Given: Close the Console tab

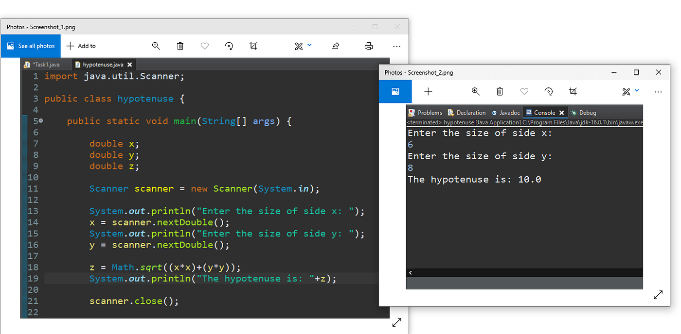Looking at the screenshot, I should [561, 113].
